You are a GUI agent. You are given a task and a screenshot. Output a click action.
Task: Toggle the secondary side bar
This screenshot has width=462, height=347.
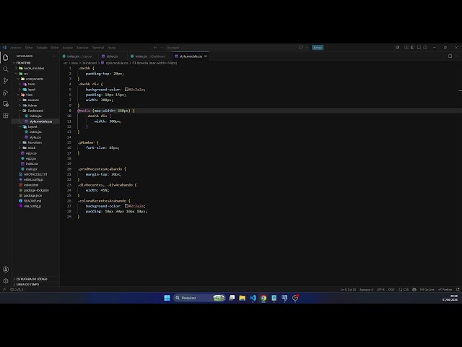pyautogui.click(x=425, y=48)
